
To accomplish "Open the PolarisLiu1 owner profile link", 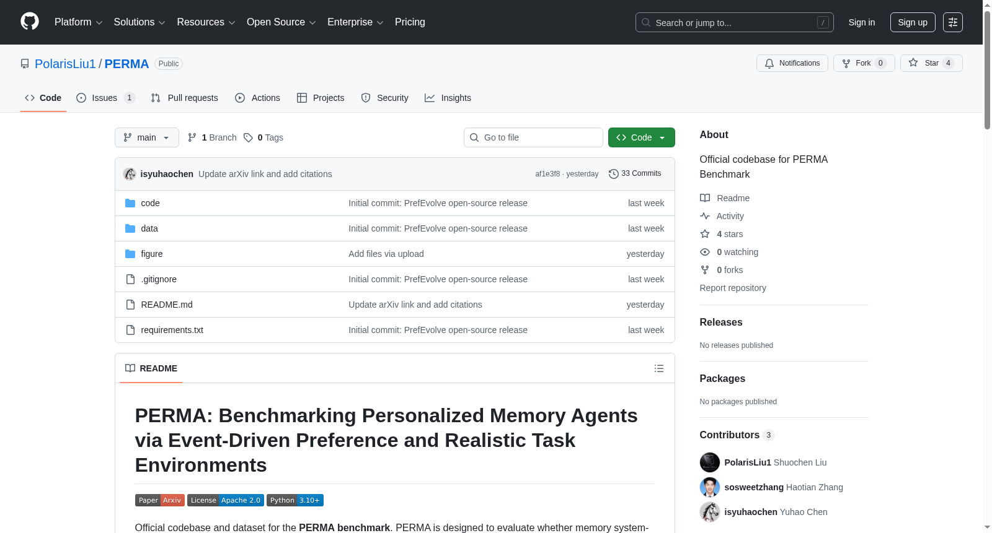I will [x=65, y=64].
